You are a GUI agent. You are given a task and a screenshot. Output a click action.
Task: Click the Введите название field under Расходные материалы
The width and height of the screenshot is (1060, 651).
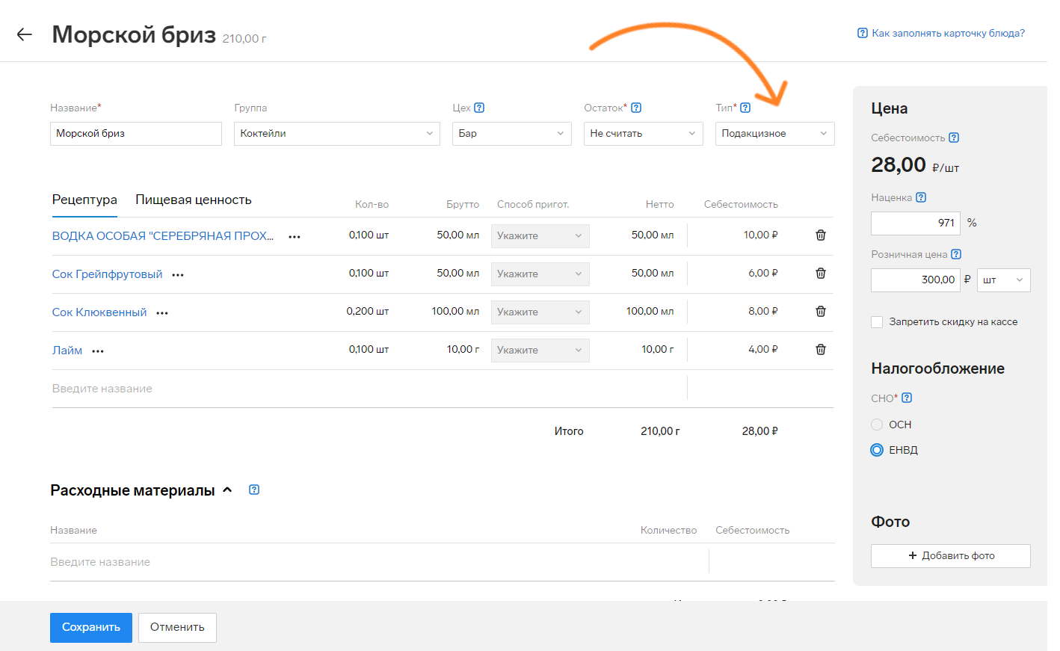coord(379,562)
